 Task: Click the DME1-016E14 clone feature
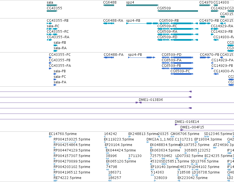point(205,125)
